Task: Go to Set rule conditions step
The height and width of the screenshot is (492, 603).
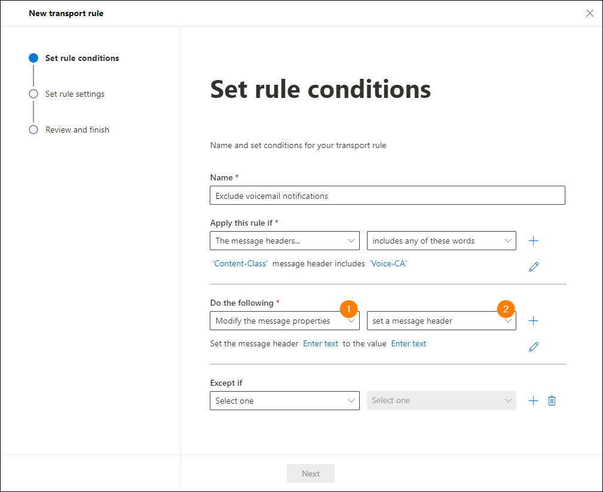Action: 74,58
